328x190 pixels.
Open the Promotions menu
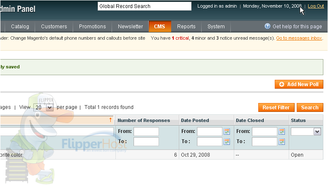92,27
